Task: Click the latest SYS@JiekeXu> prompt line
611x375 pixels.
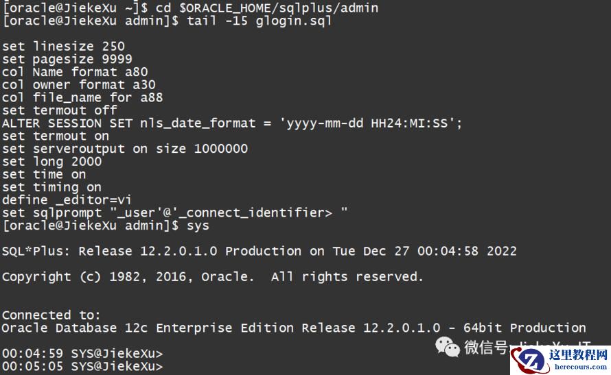Action: click(x=82, y=367)
